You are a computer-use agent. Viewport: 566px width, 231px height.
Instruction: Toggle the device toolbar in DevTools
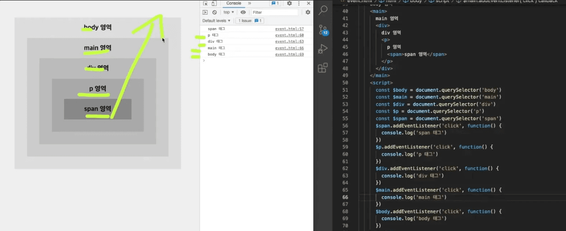pyautogui.click(x=214, y=4)
